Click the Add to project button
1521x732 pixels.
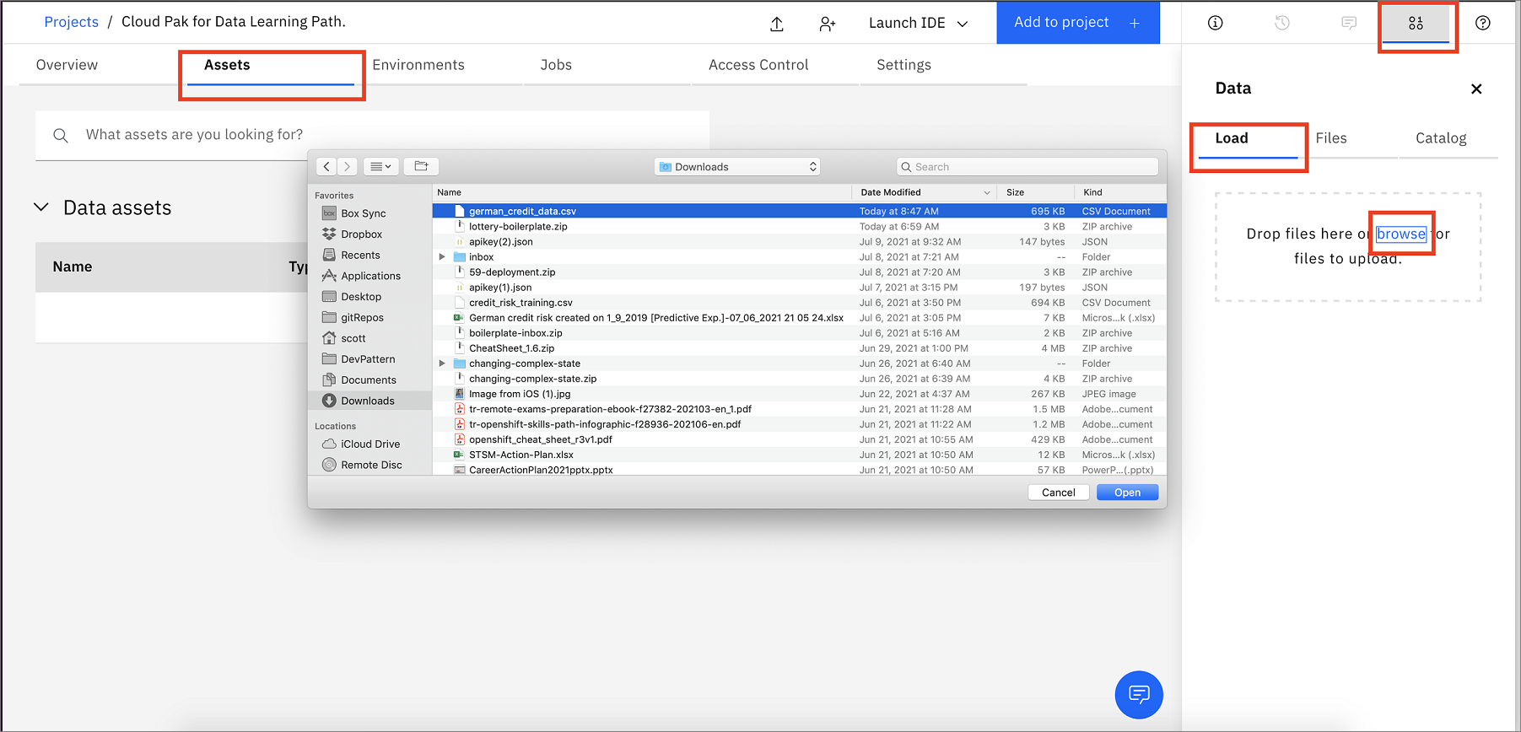(1078, 23)
